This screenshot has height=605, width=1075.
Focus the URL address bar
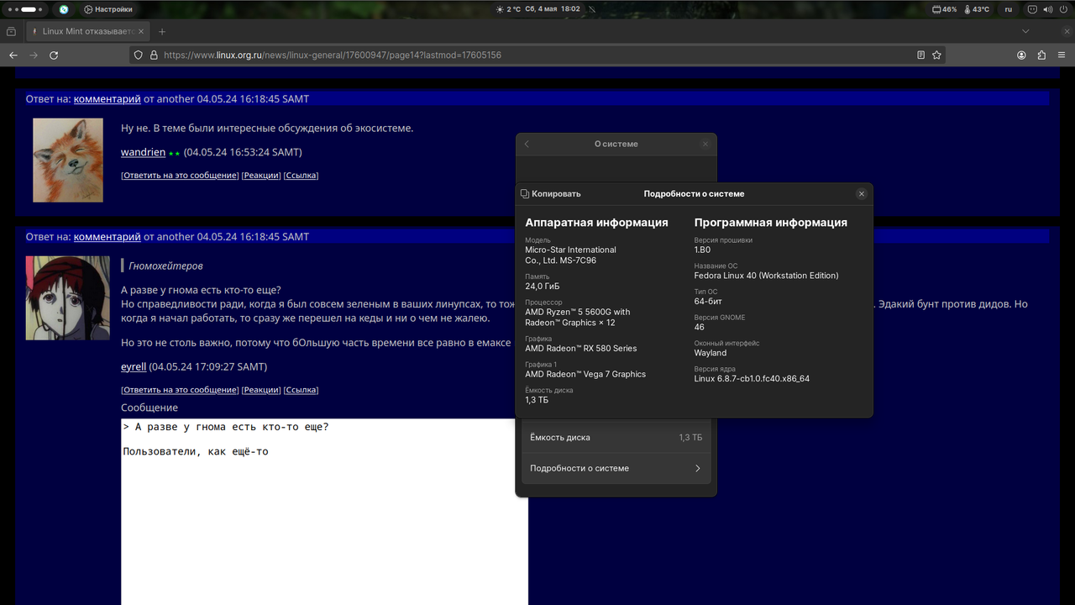tap(537, 55)
